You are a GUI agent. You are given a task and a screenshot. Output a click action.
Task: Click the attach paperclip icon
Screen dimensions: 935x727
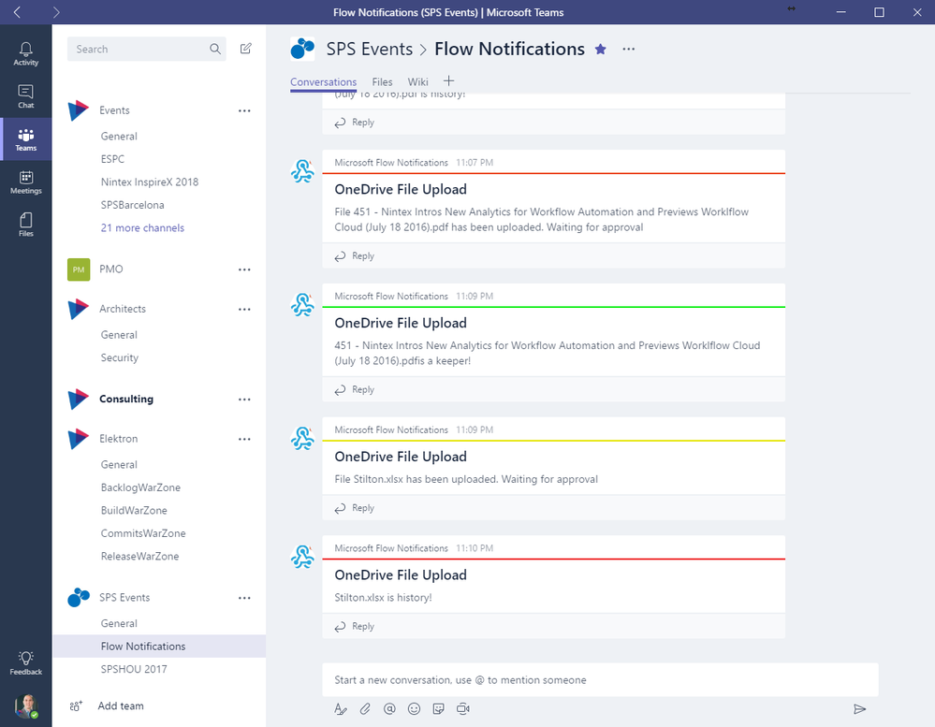[x=365, y=708]
